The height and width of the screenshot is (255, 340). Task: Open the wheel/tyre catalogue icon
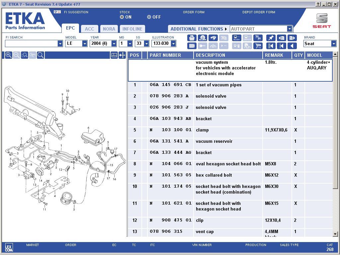203,38
